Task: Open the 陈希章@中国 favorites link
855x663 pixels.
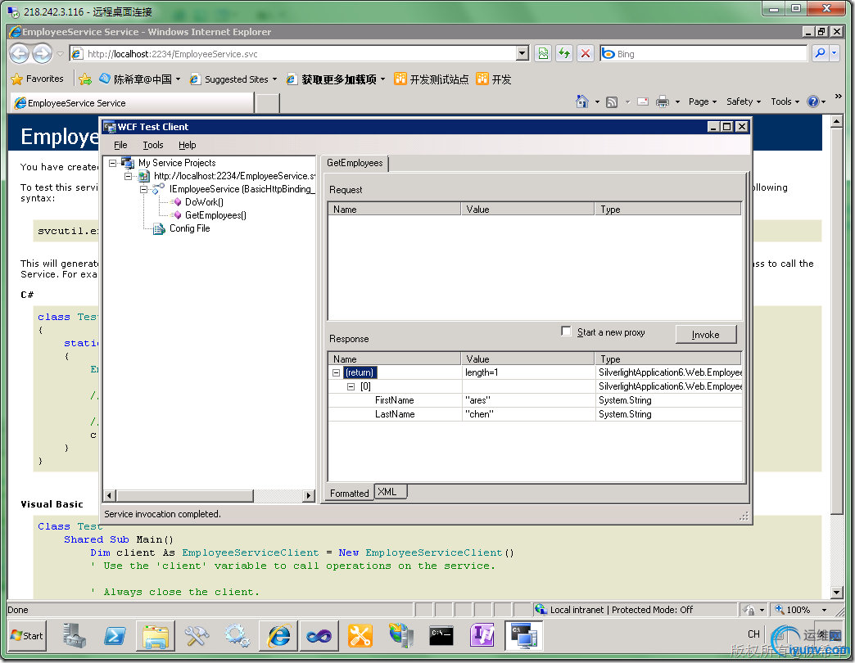Action: point(139,79)
